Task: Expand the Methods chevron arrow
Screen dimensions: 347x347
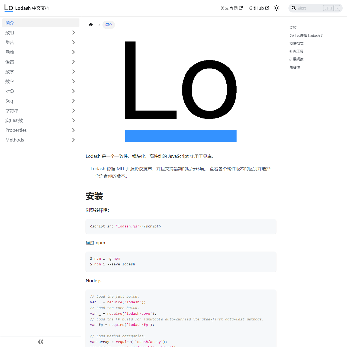Action: 73,140
